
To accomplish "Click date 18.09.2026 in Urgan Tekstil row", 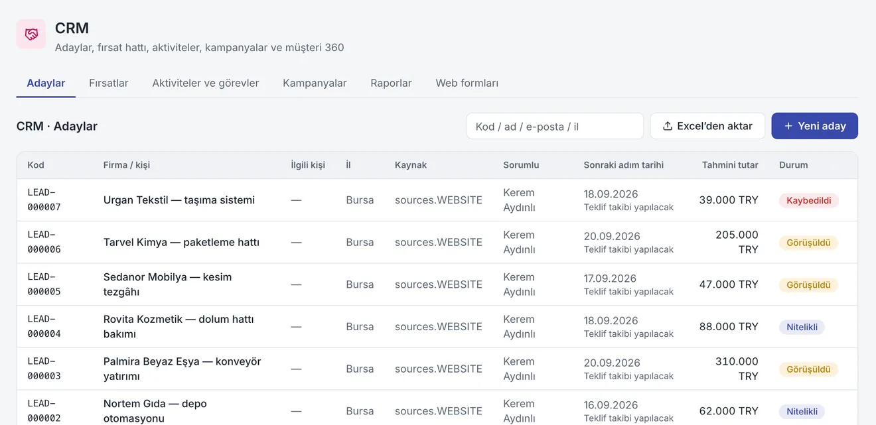I will 611,194.
